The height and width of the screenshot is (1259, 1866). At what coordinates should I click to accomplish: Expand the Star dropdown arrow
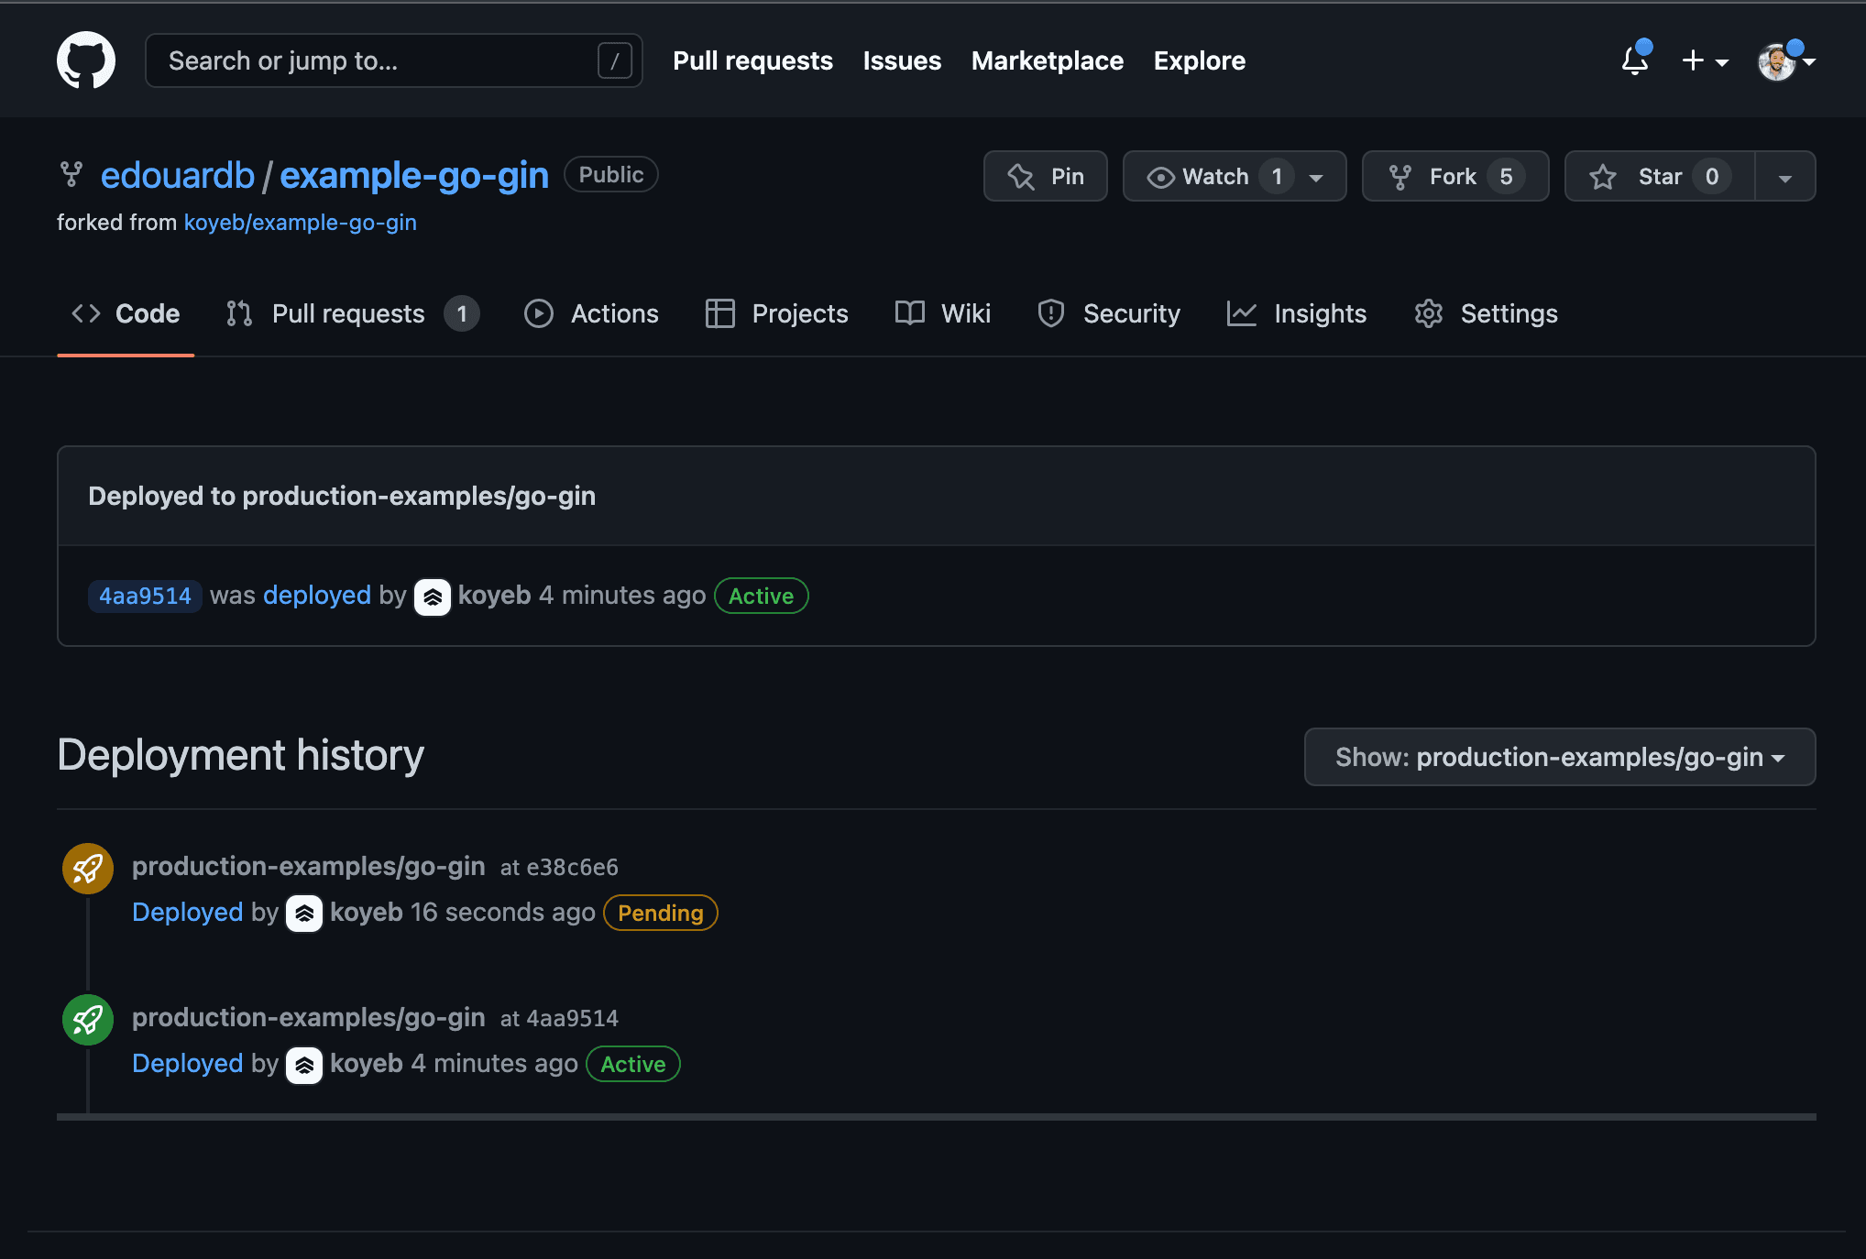[x=1784, y=176]
